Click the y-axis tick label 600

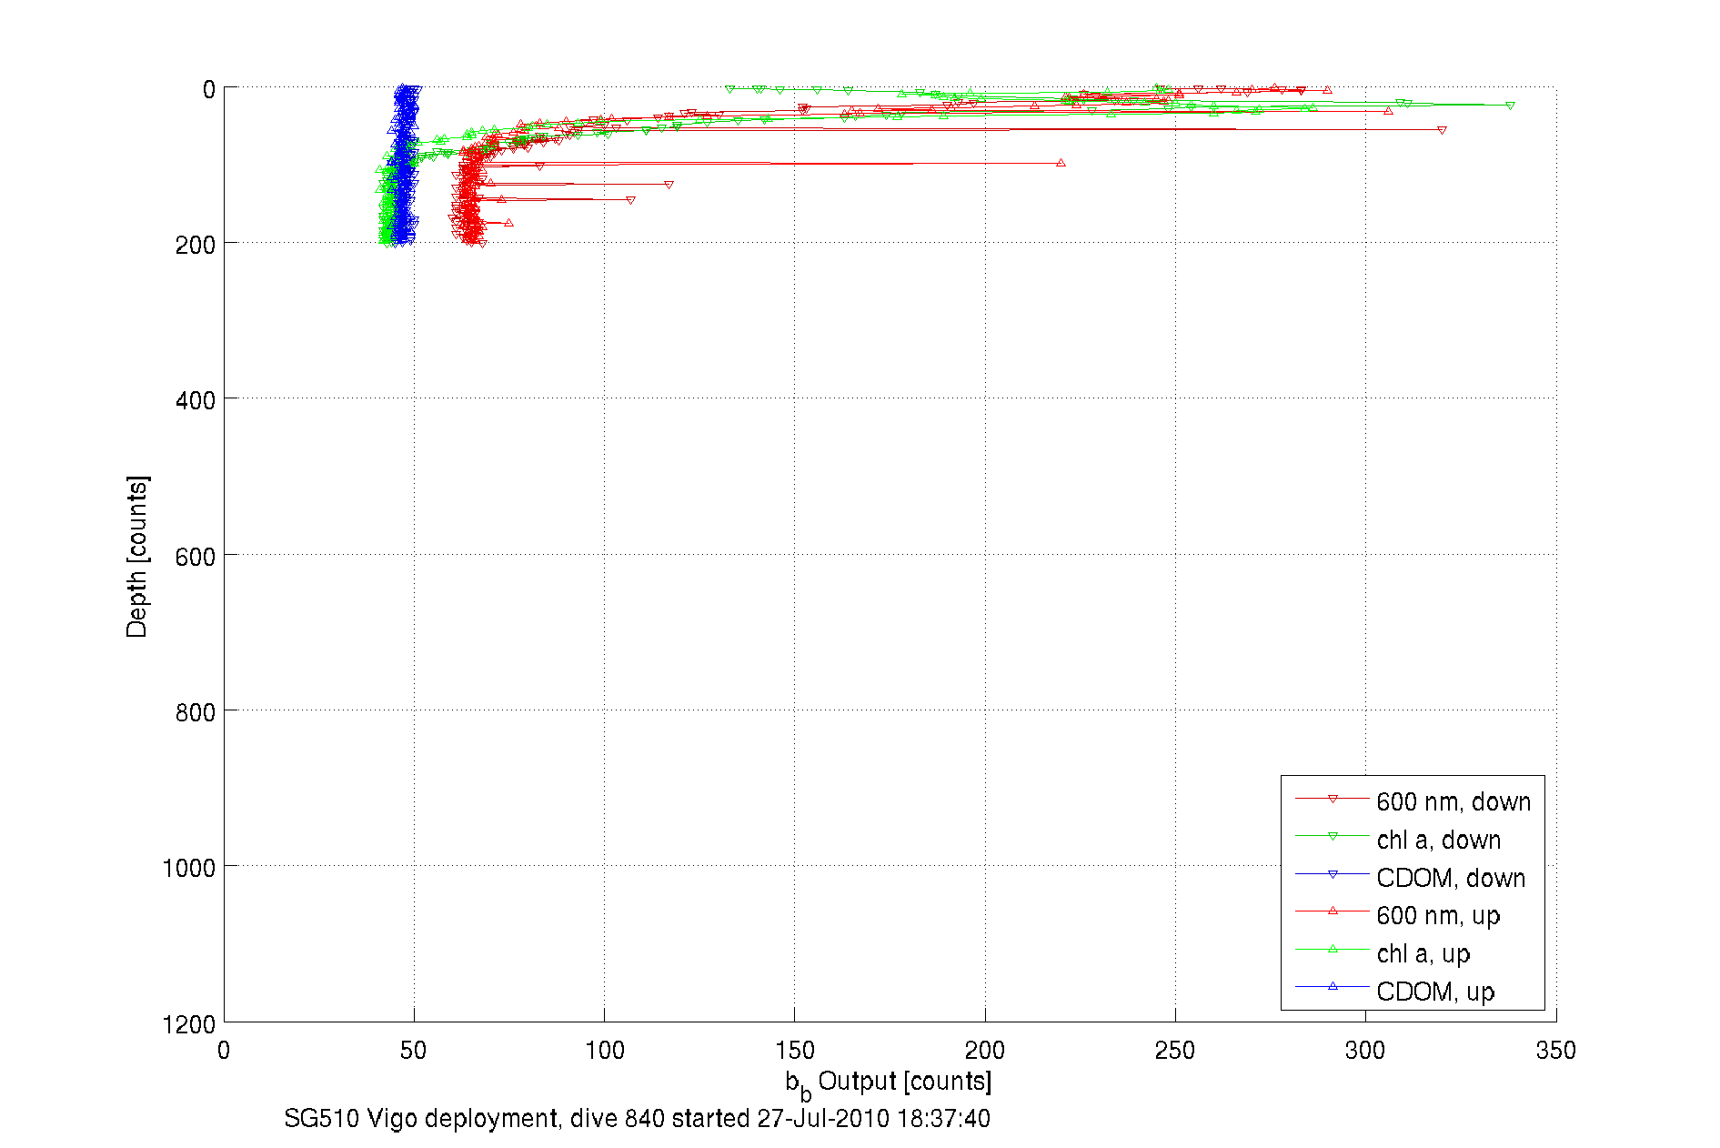tap(196, 557)
